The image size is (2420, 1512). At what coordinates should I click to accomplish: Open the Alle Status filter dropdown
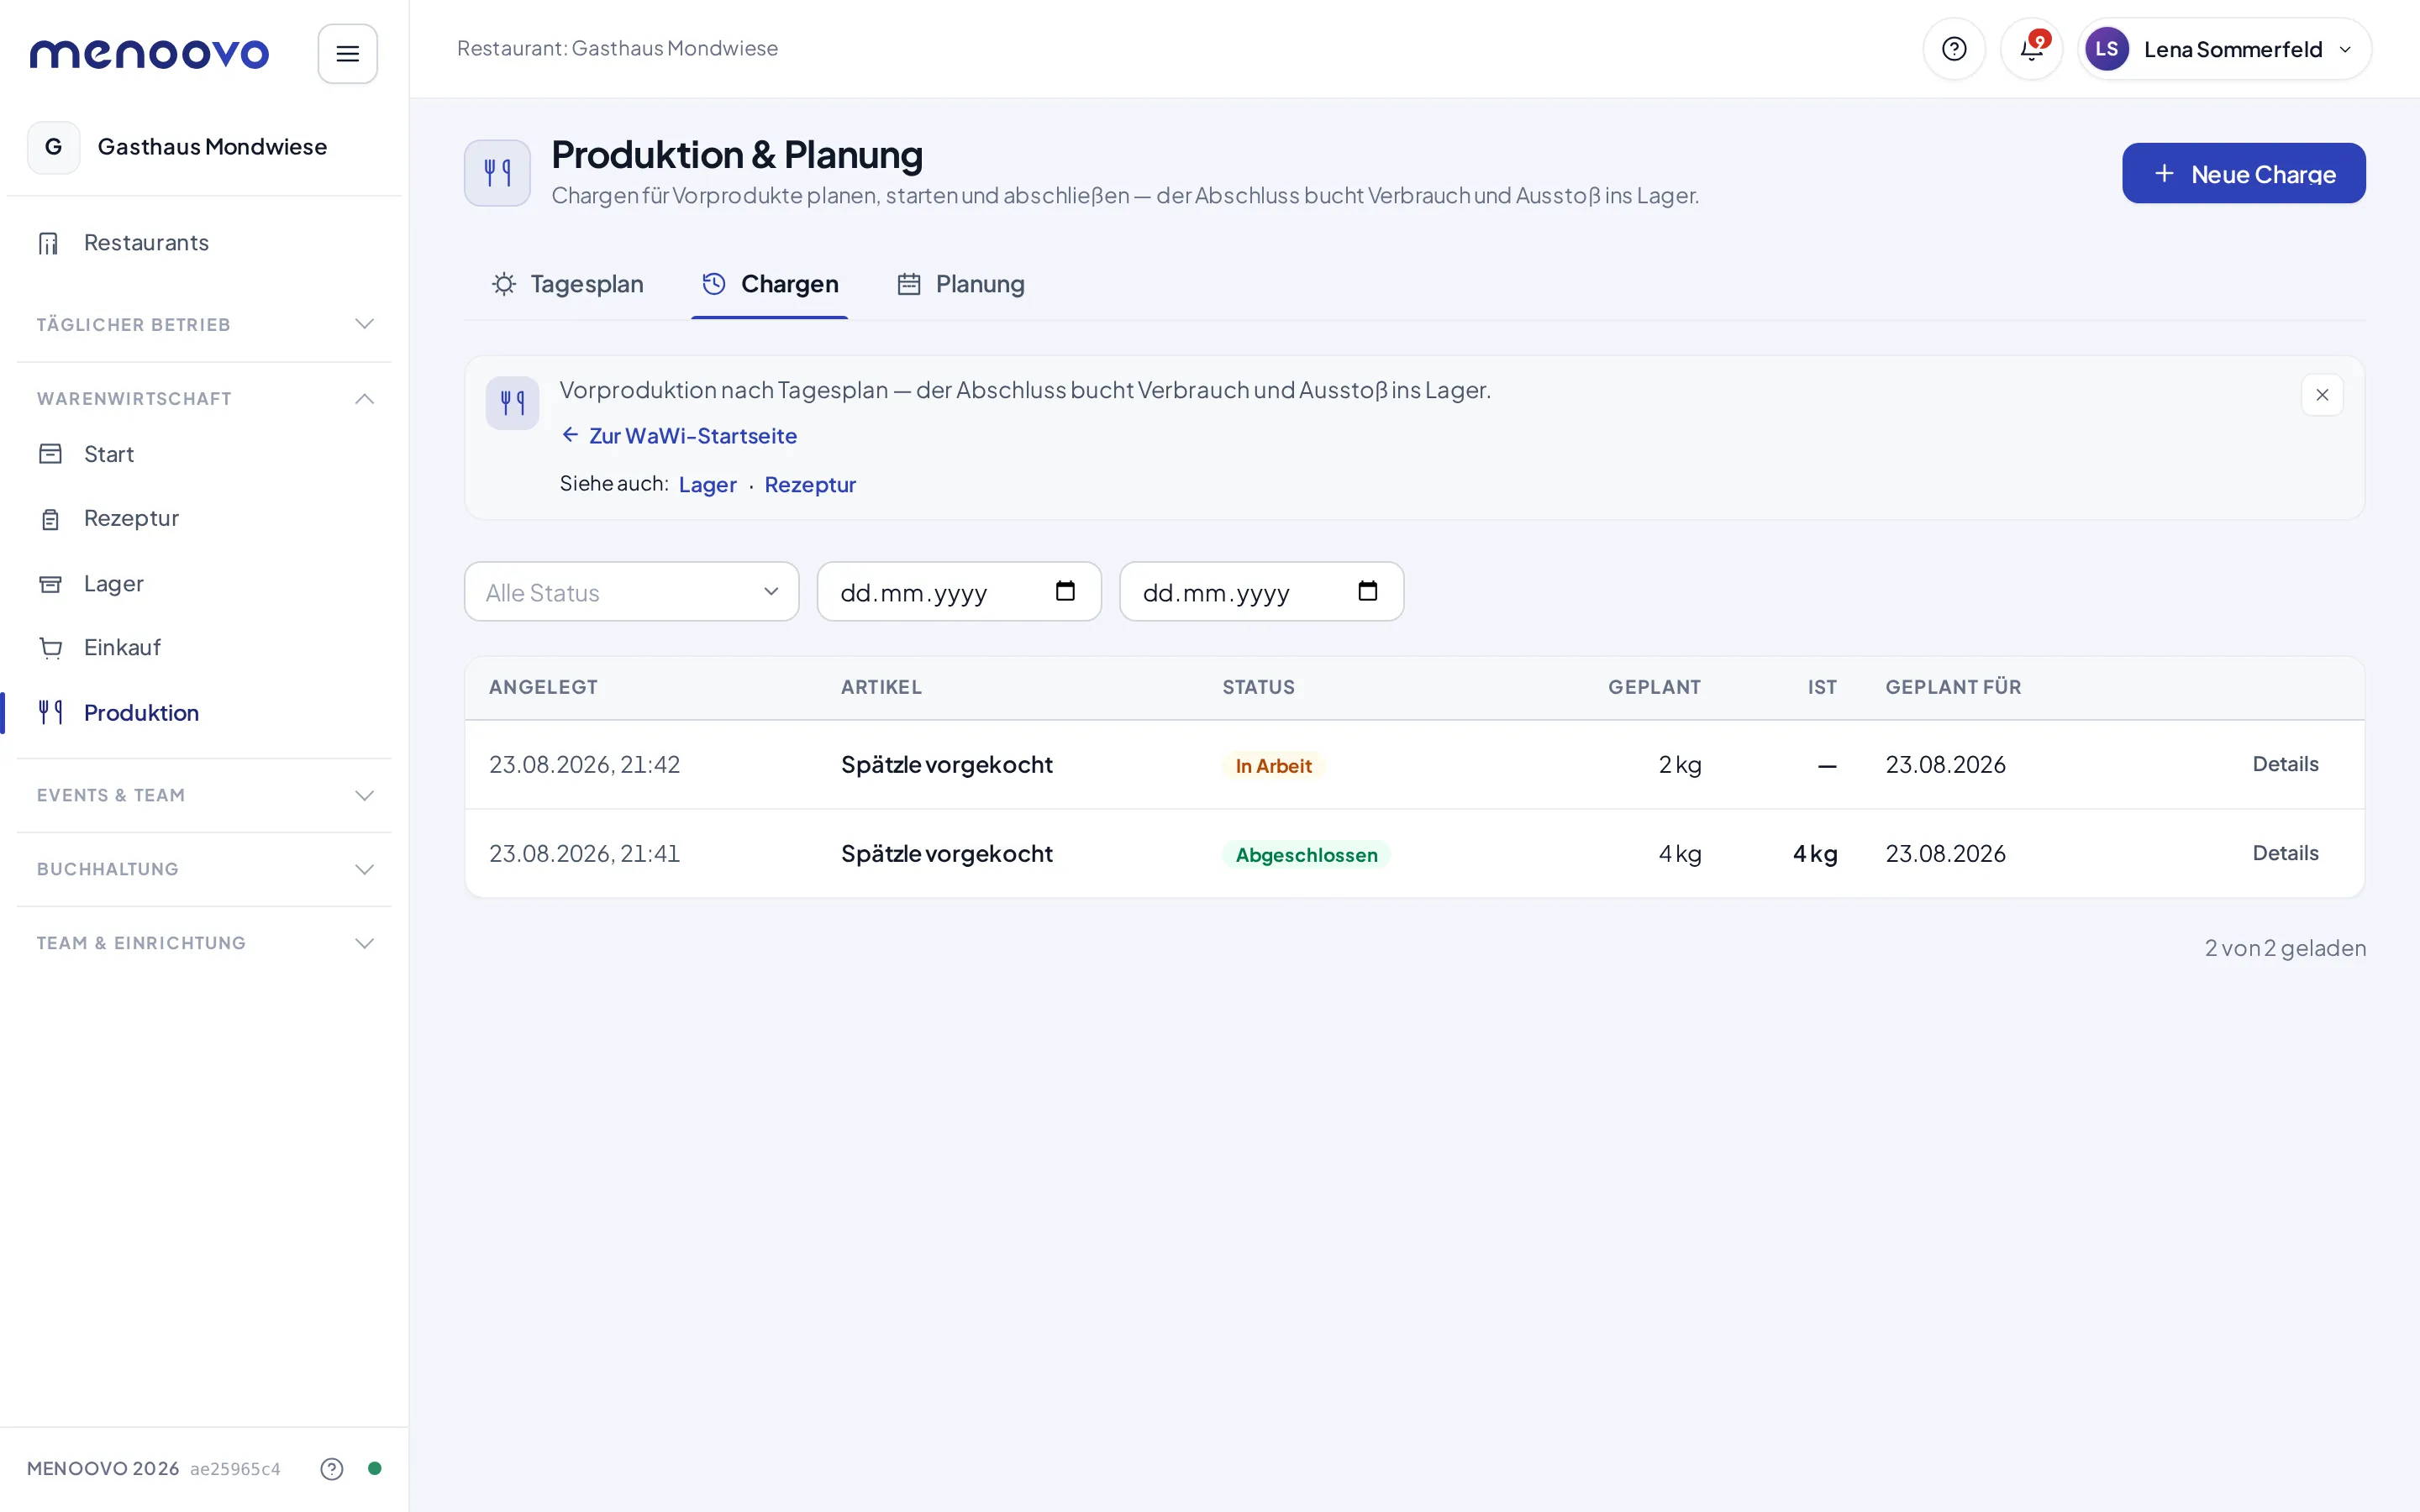pos(631,592)
